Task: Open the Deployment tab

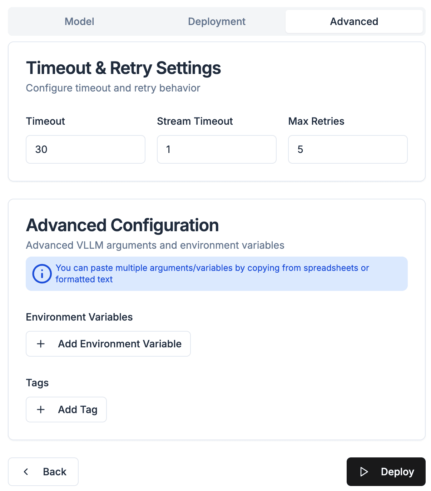Action: [x=217, y=21]
